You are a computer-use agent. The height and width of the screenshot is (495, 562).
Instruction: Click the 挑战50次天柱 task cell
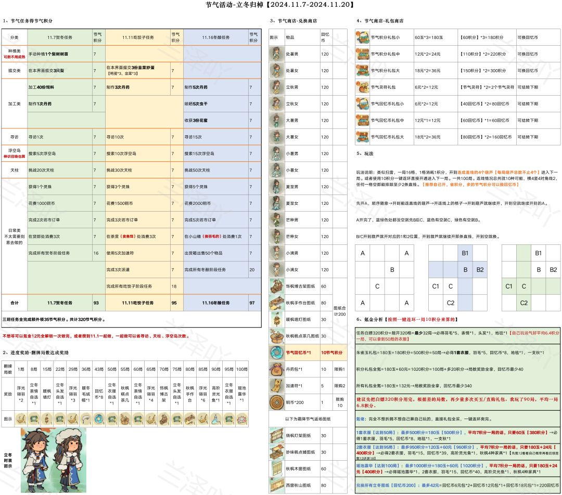click(x=216, y=170)
